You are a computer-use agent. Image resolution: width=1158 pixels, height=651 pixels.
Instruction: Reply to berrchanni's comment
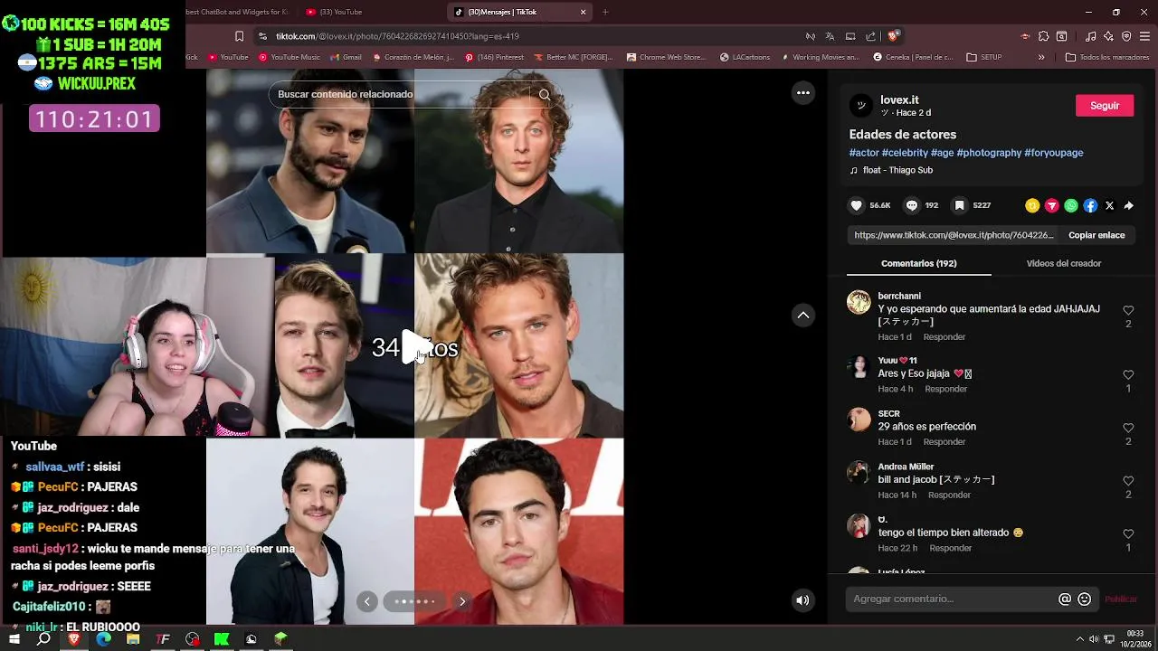pos(944,336)
